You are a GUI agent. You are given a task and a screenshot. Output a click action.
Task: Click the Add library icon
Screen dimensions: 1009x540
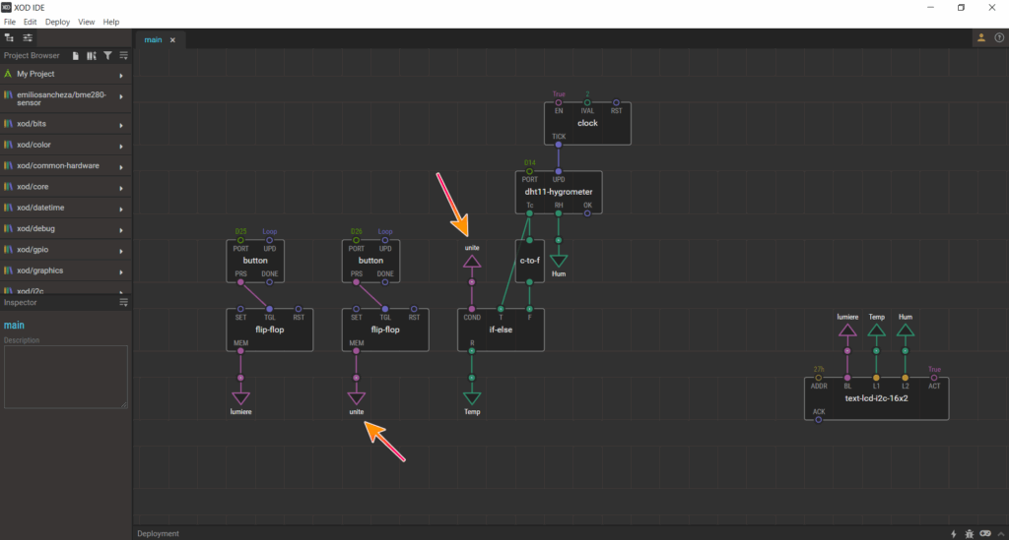[92, 56]
